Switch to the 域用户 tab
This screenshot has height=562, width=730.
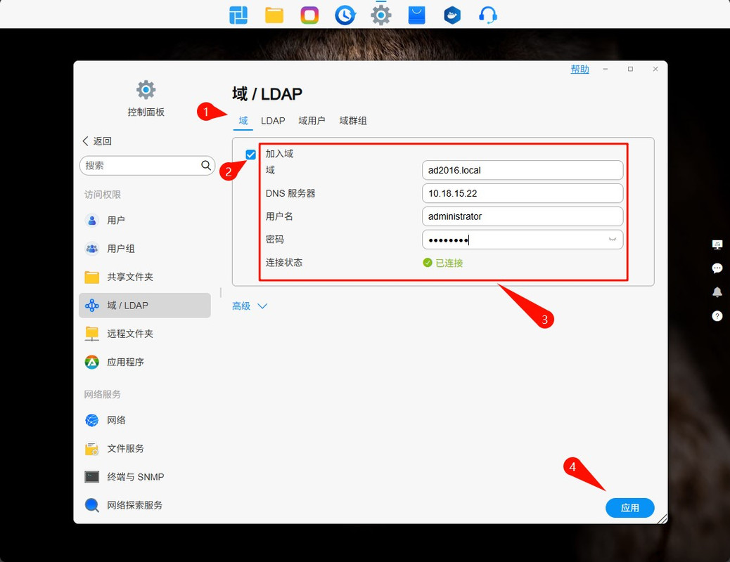click(312, 121)
